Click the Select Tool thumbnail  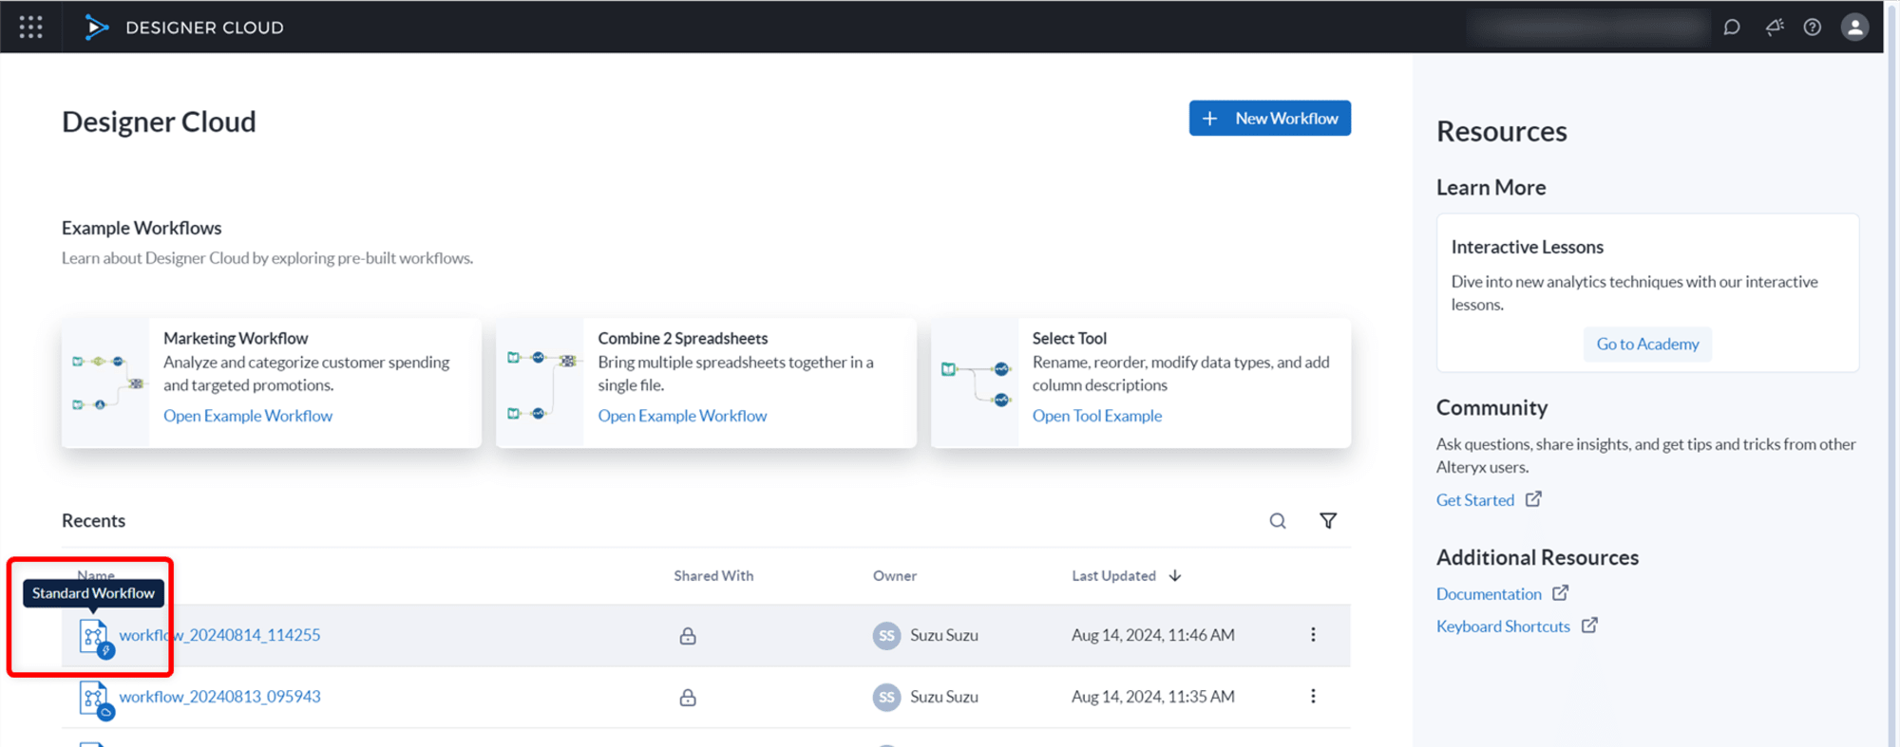975,383
